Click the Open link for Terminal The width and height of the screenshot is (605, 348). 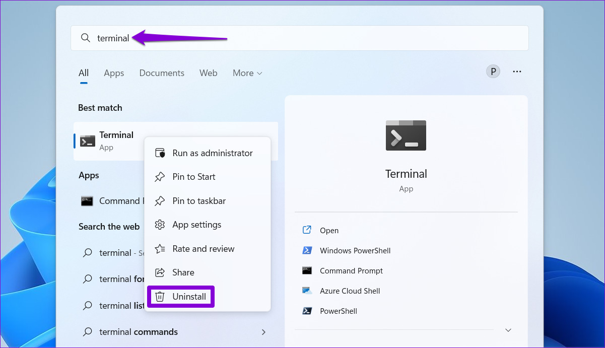click(329, 230)
